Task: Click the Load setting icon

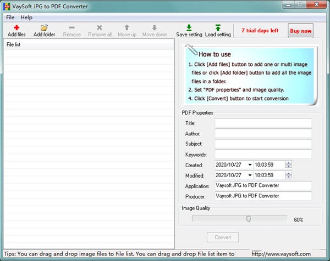Action: pyautogui.click(x=218, y=27)
